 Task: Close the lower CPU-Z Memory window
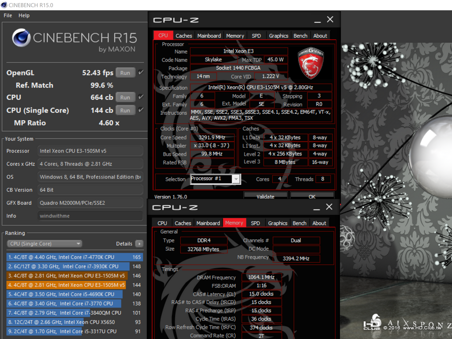(x=329, y=207)
